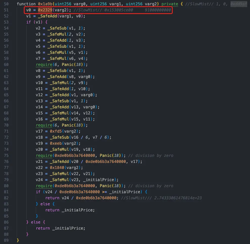Click the 'function' keyword on line 50
This screenshot has width=250, height=244.
click(26, 4)
